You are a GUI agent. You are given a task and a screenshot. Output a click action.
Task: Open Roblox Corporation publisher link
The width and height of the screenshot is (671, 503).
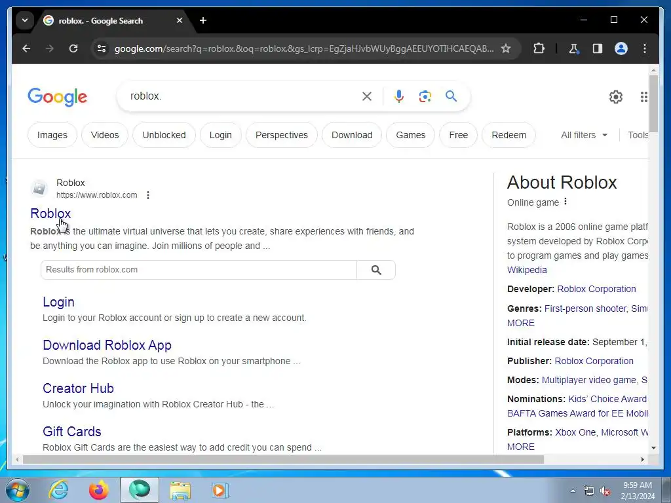pyautogui.click(x=594, y=361)
